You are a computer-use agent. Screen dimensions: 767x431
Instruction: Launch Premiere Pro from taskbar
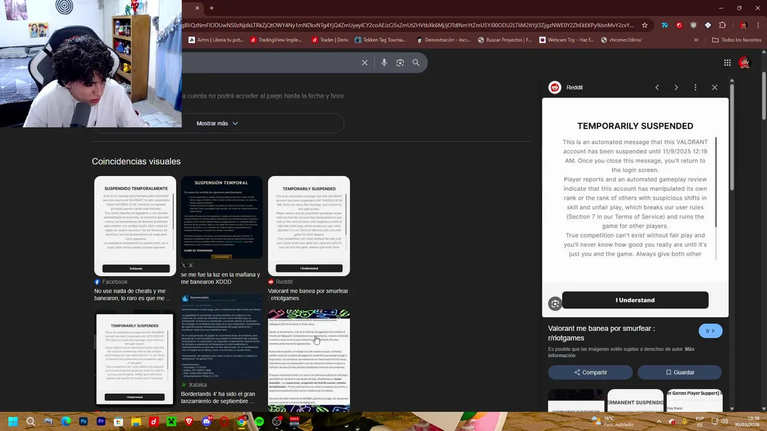(x=101, y=421)
